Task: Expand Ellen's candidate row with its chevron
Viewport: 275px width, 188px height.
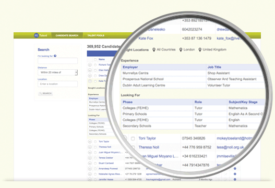Action: (x=90, y=70)
